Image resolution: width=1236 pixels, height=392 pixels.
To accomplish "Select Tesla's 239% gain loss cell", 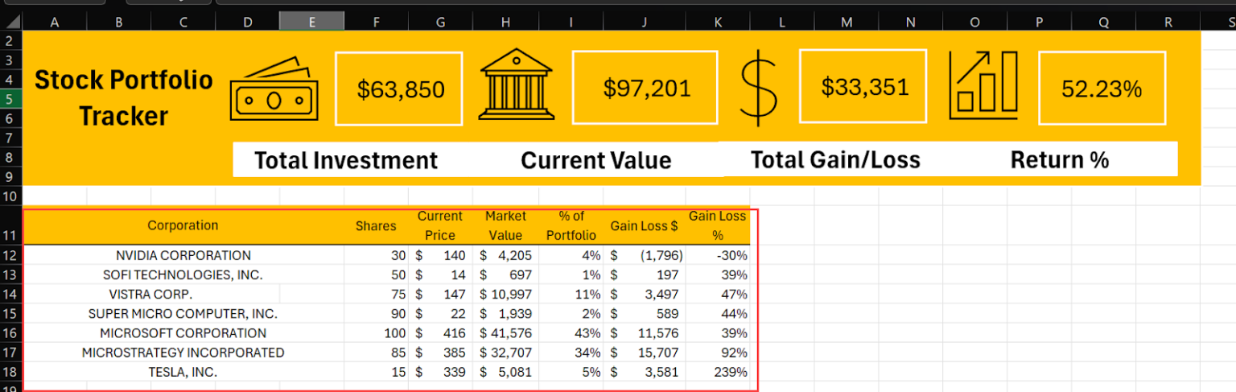I will [x=718, y=372].
